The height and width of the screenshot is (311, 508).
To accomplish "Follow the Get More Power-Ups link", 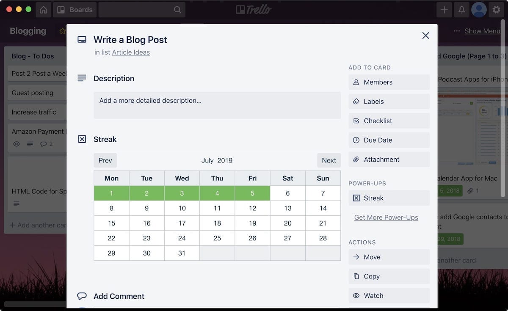I will point(386,217).
